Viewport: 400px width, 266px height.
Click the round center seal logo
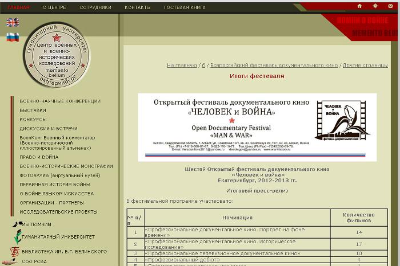[x=57, y=56]
